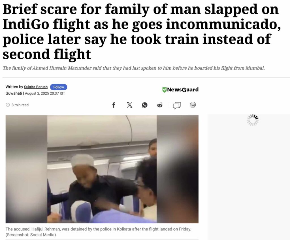Click the print article icon
The image size is (290, 240).
193,105
